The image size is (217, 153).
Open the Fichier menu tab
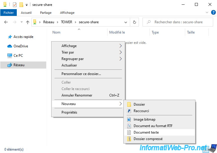[9, 13]
